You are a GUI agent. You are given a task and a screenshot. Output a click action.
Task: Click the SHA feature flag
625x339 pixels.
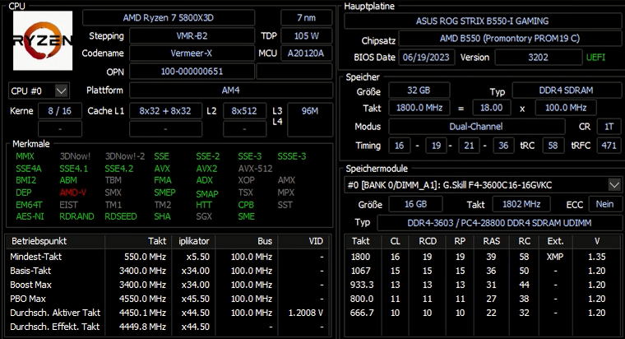[162, 216]
